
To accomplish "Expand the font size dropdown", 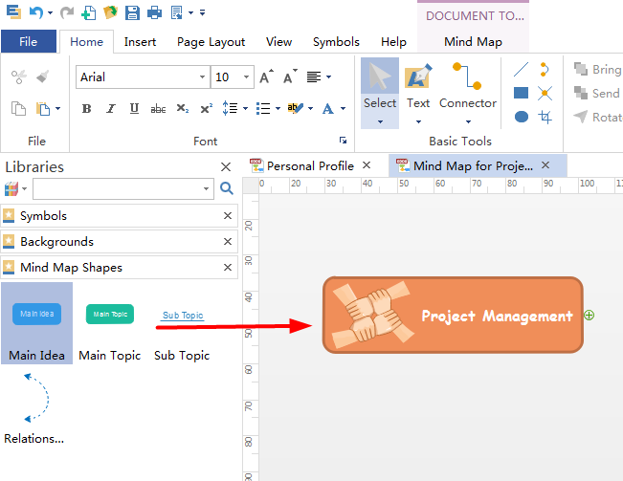I will pos(248,77).
